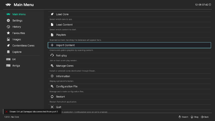
Task: Open the Amiga playlist entry
Action: coord(16,66)
